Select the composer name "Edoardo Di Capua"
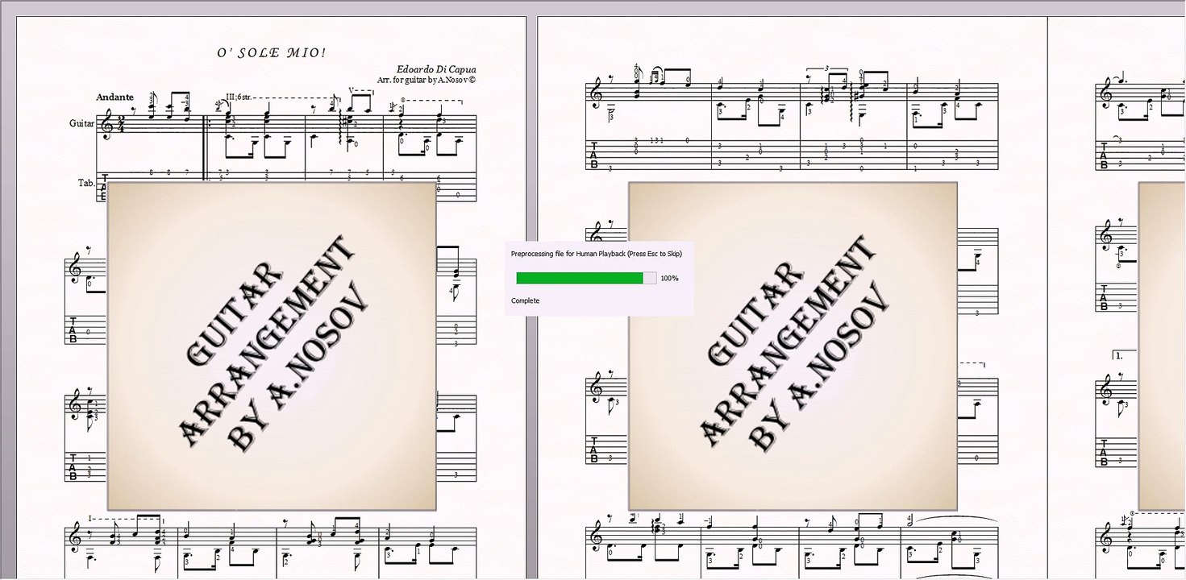This screenshot has height=580, width=1186. (436, 69)
